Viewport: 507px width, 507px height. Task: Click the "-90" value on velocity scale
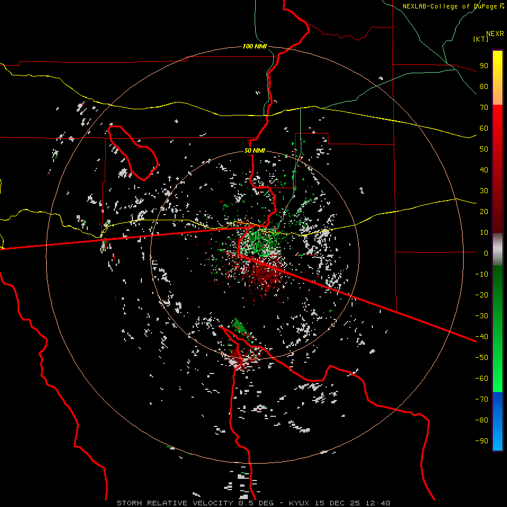482,441
